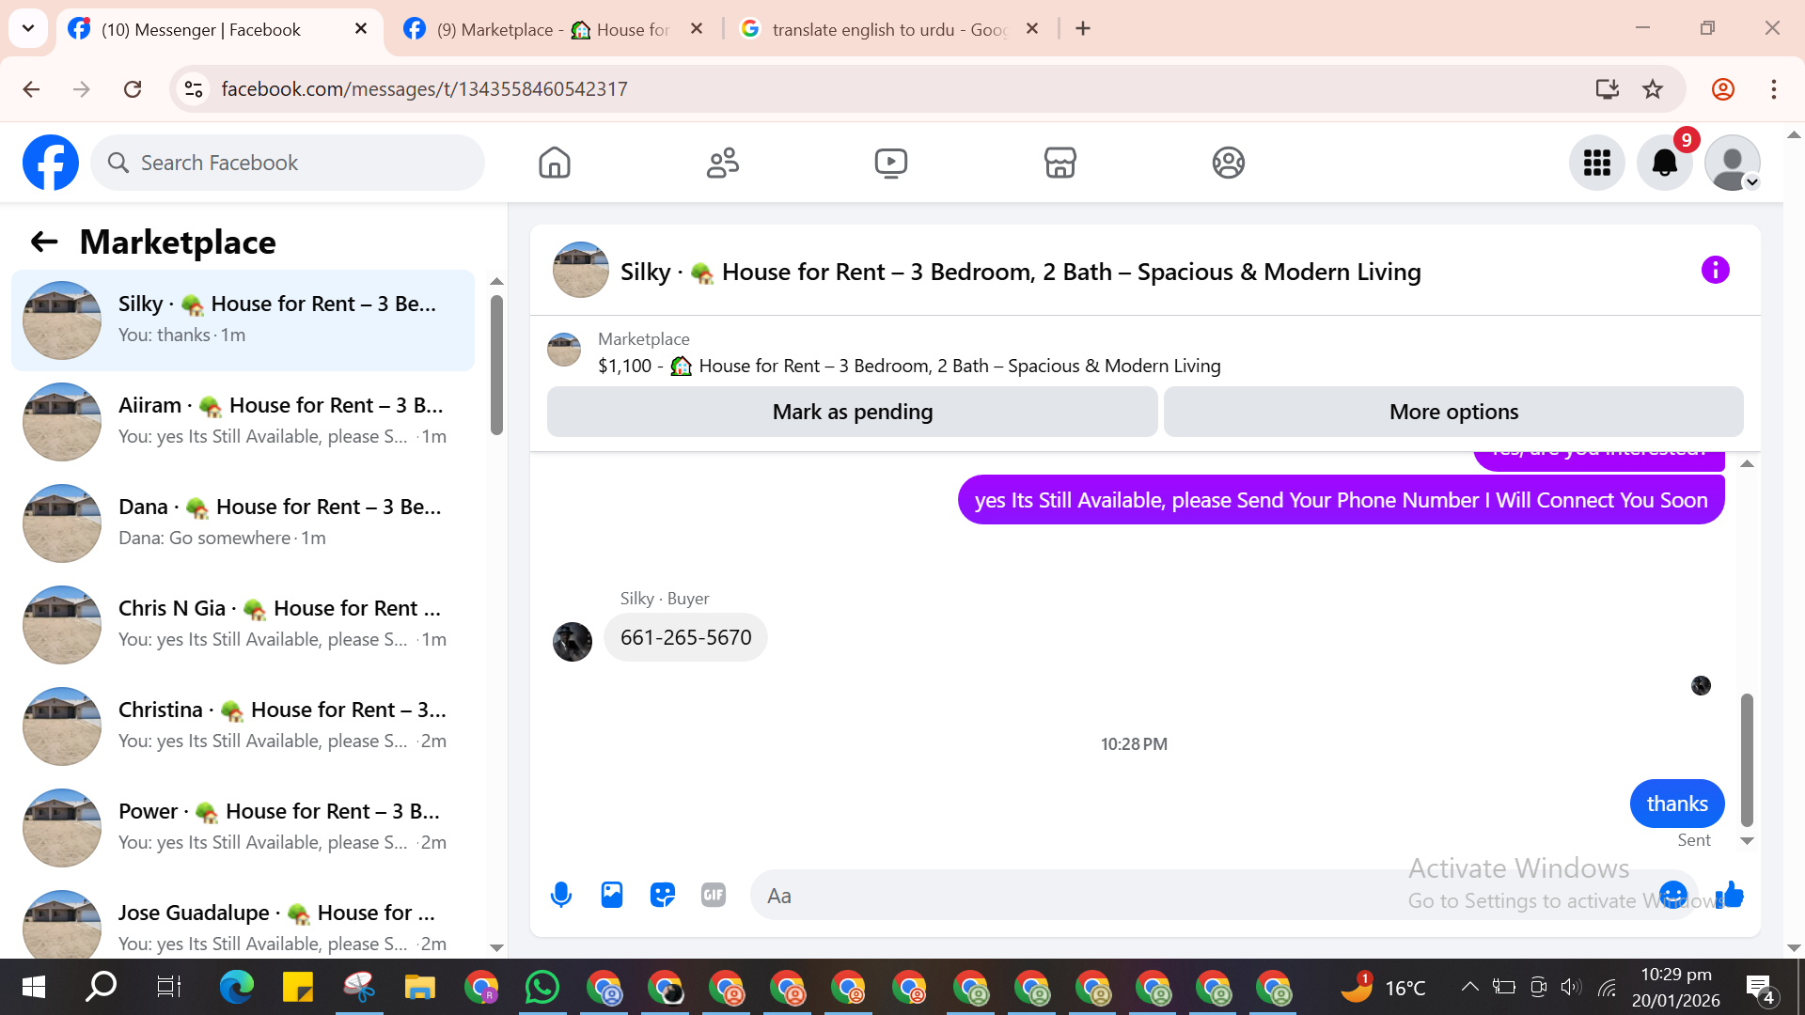The height and width of the screenshot is (1015, 1805).
Task: Open the Windows Start menu
Action: point(34,988)
